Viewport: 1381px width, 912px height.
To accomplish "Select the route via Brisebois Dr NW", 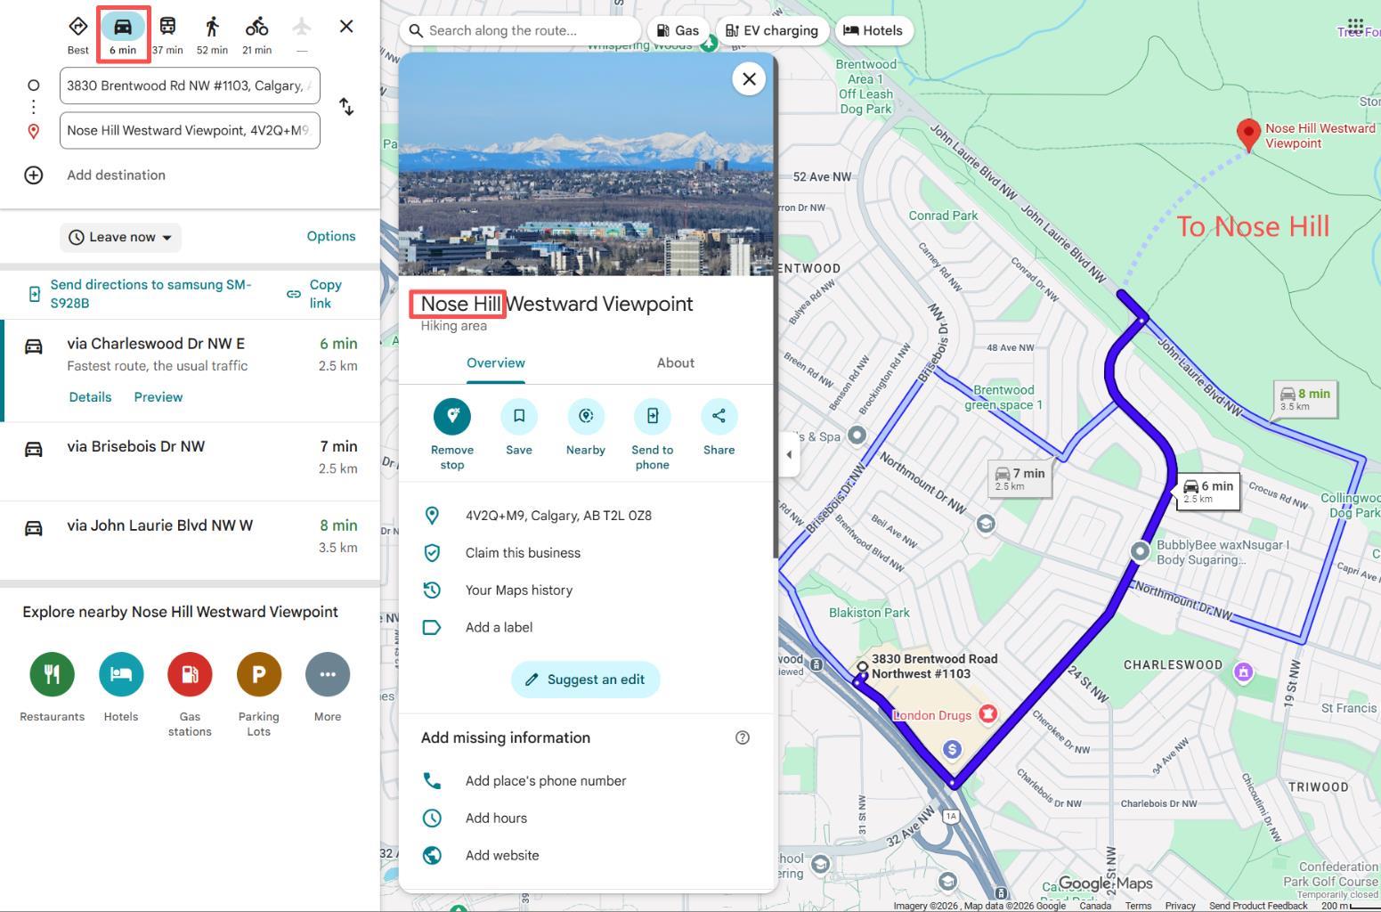I will click(190, 458).
